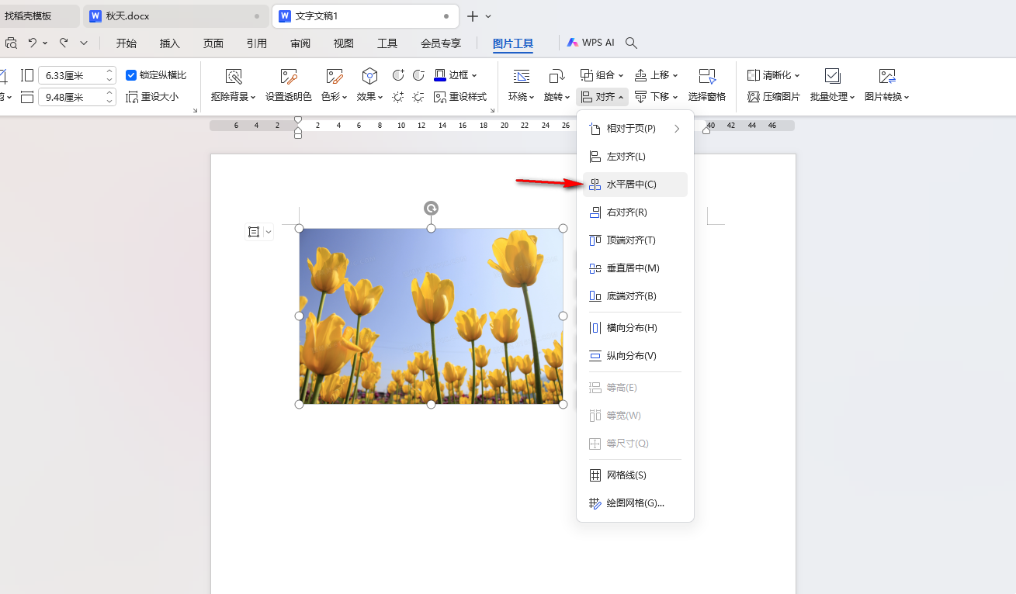
Task: Click the decrease contrast icon
Action: (418, 75)
